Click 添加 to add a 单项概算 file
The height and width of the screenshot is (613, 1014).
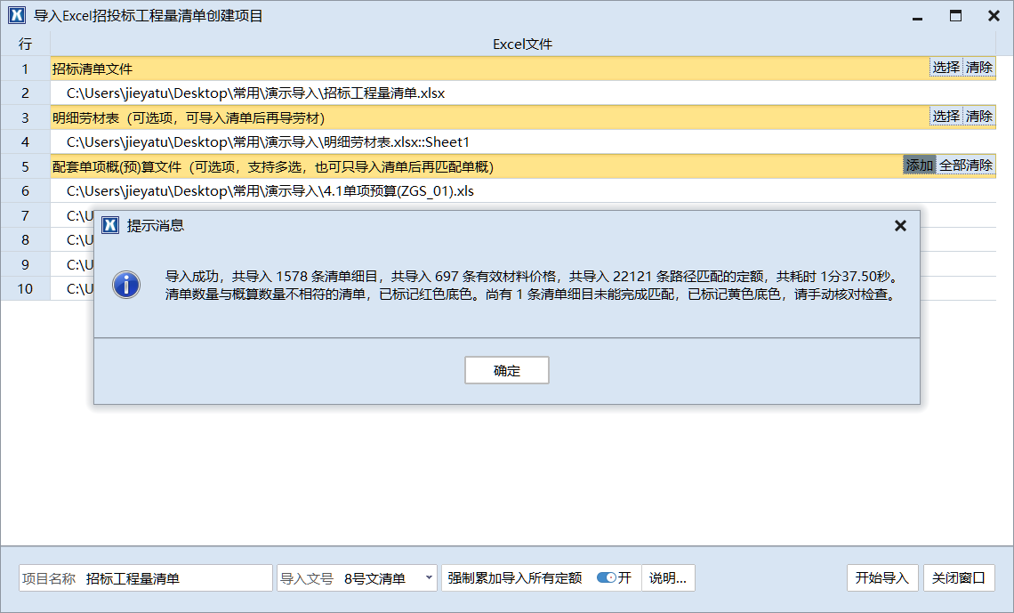click(x=919, y=165)
